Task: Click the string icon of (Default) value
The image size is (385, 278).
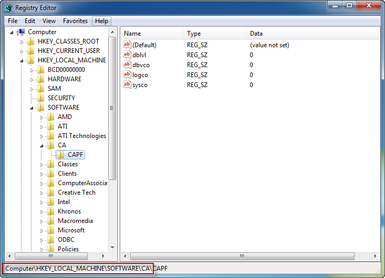Action: (127, 45)
